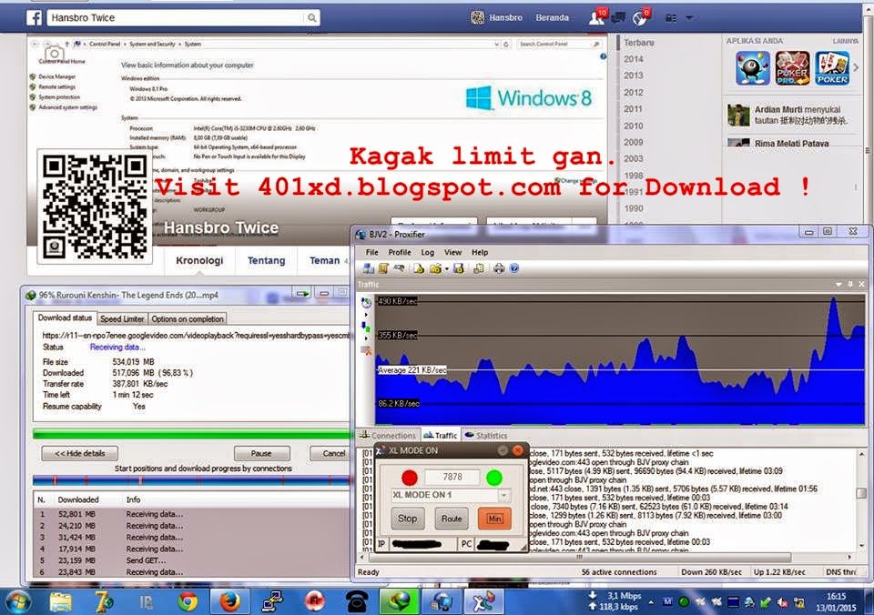Screen dimensions: 874x615
Task: Click the blue connections progress bar
Action: pyautogui.click(x=191, y=480)
